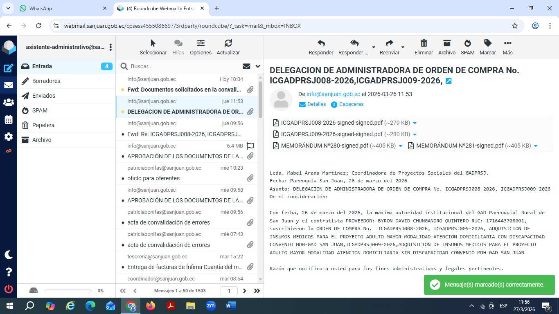Click the Eliminar trash icon
Image resolution: width=559 pixels, height=314 pixels.
click(x=424, y=43)
